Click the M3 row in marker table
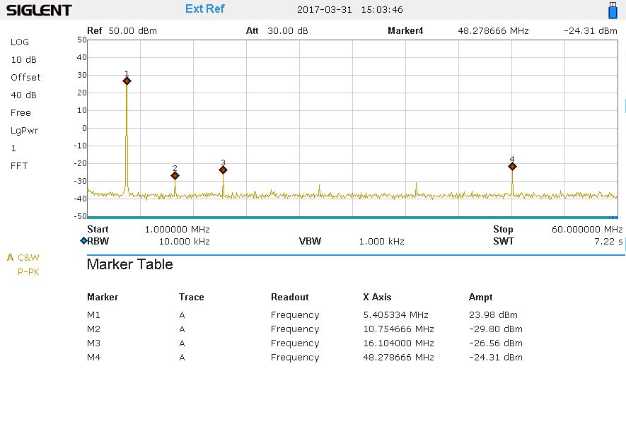Viewport: 626px width, 424px height. click(x=305, y=343)
